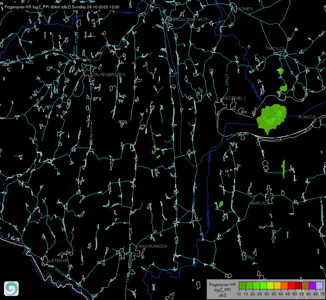Click the ZALASZENTGRÓT town label
This screenshot has width=326, height=300.
click(x=190, y=19)
